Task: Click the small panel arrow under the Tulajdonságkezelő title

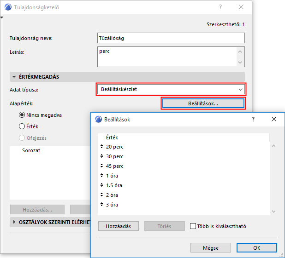Action: (x=2, y=17)
